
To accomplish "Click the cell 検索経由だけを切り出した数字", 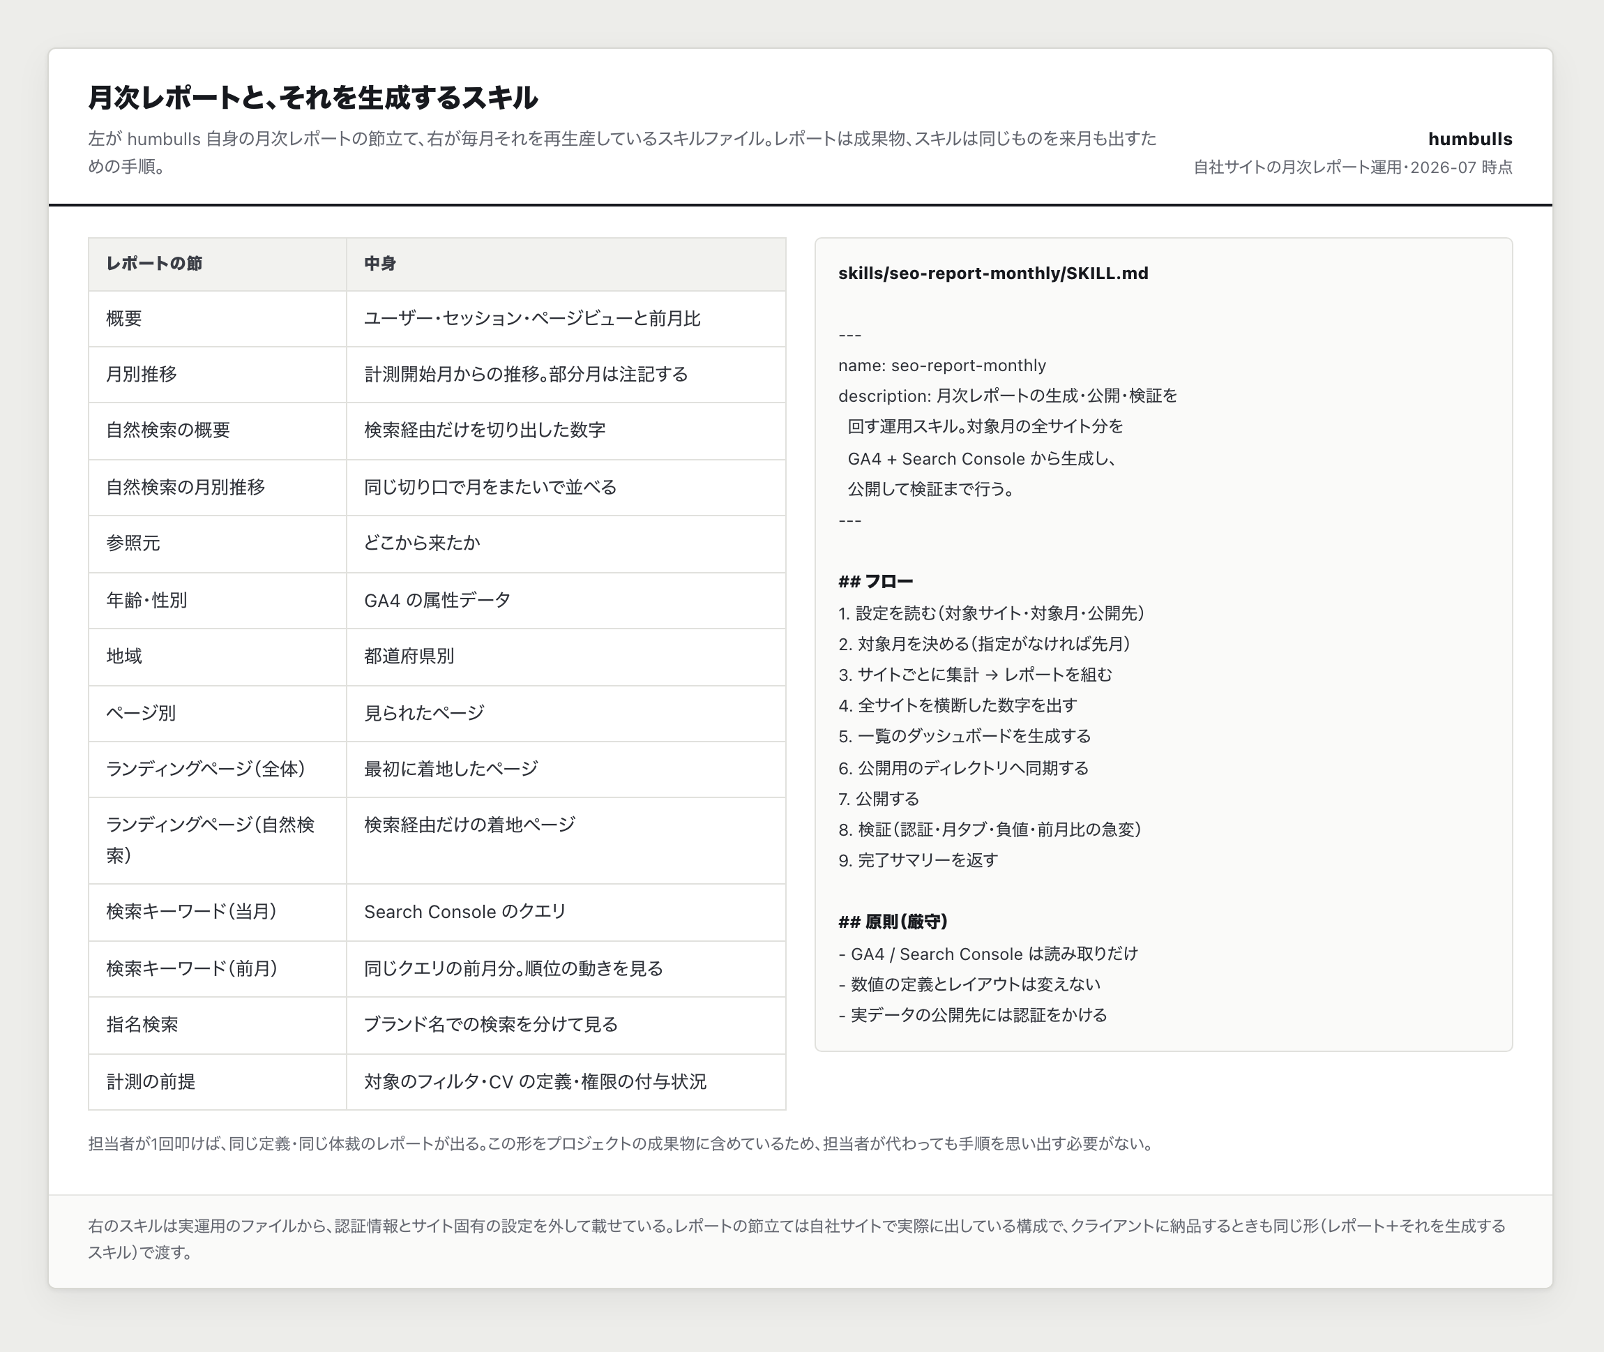I will [x=566, y=430].
